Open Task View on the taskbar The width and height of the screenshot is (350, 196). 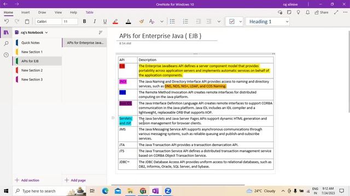(92, 191)
